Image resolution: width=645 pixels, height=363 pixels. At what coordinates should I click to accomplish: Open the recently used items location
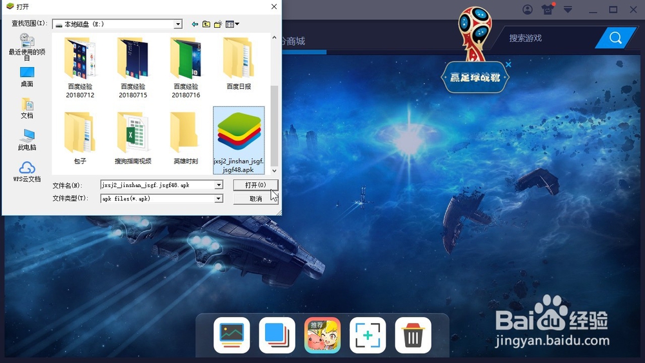(26, 47)
